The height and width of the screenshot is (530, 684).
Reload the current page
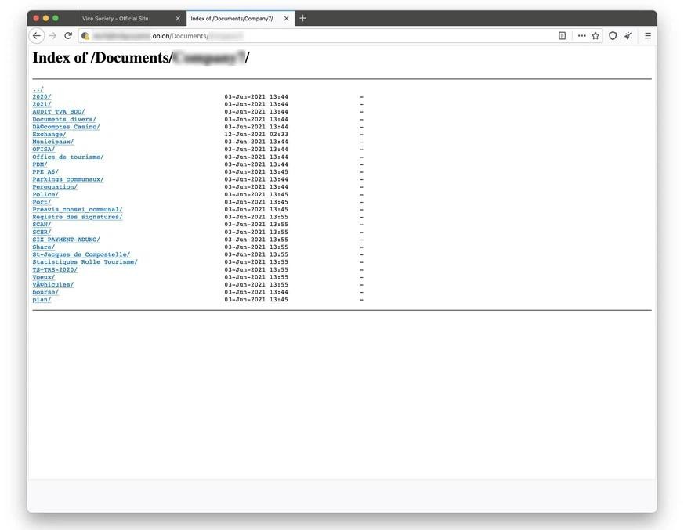tap(68, 36)
